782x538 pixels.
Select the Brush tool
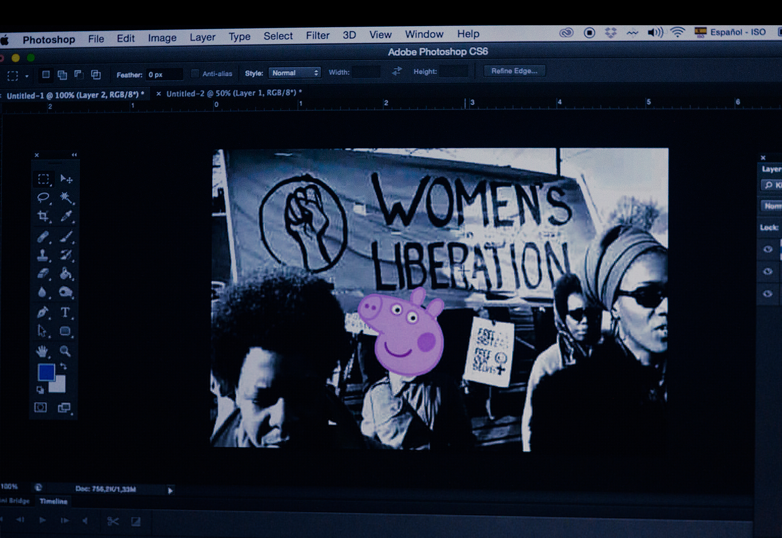(x=66, y=236)
